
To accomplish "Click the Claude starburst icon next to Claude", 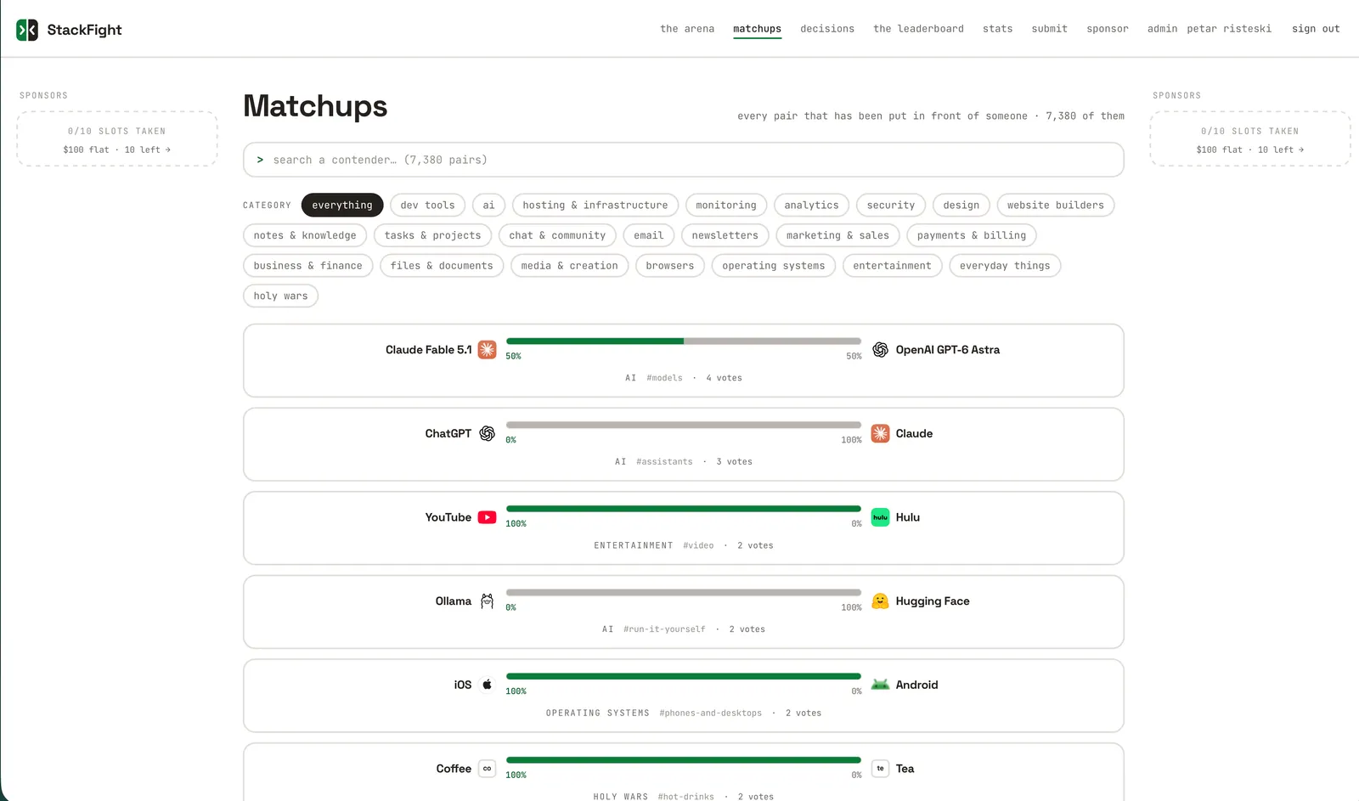I will click(x=880, y=433).
